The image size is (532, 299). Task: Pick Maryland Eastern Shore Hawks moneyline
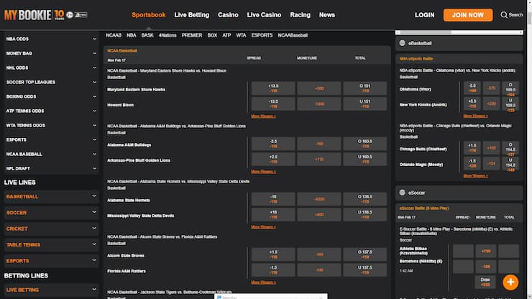pos(319,88)
